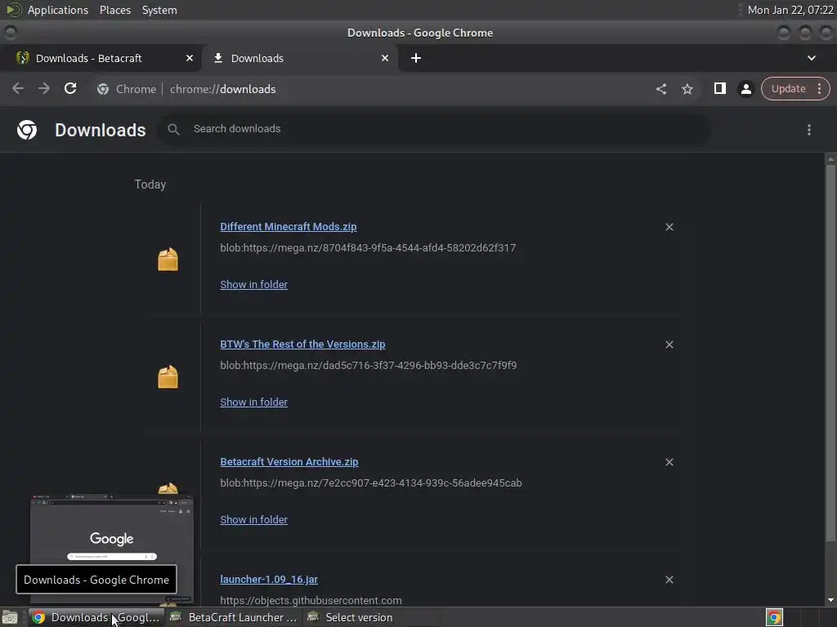This screenshot has height=627, width=837.
Task: Switch to BetaCraft Launcher taskbar window
Action: pos(233,617)
